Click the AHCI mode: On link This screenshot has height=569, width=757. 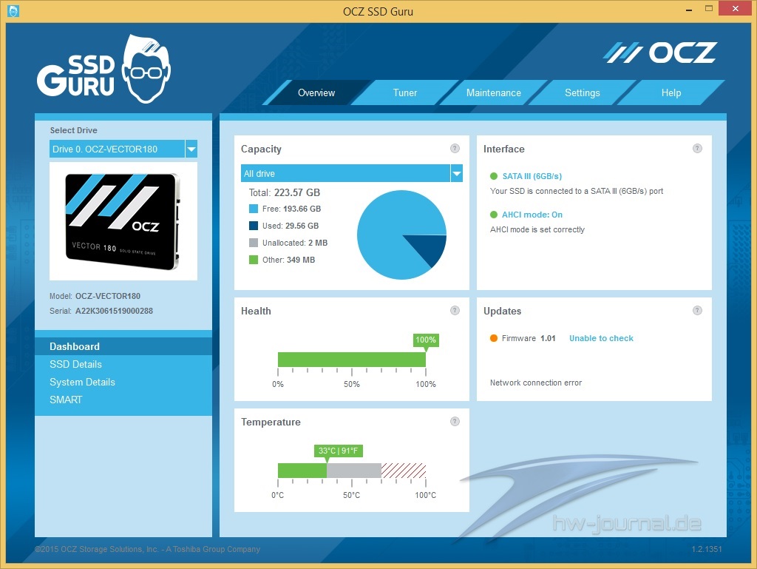(x=532, y=215)
